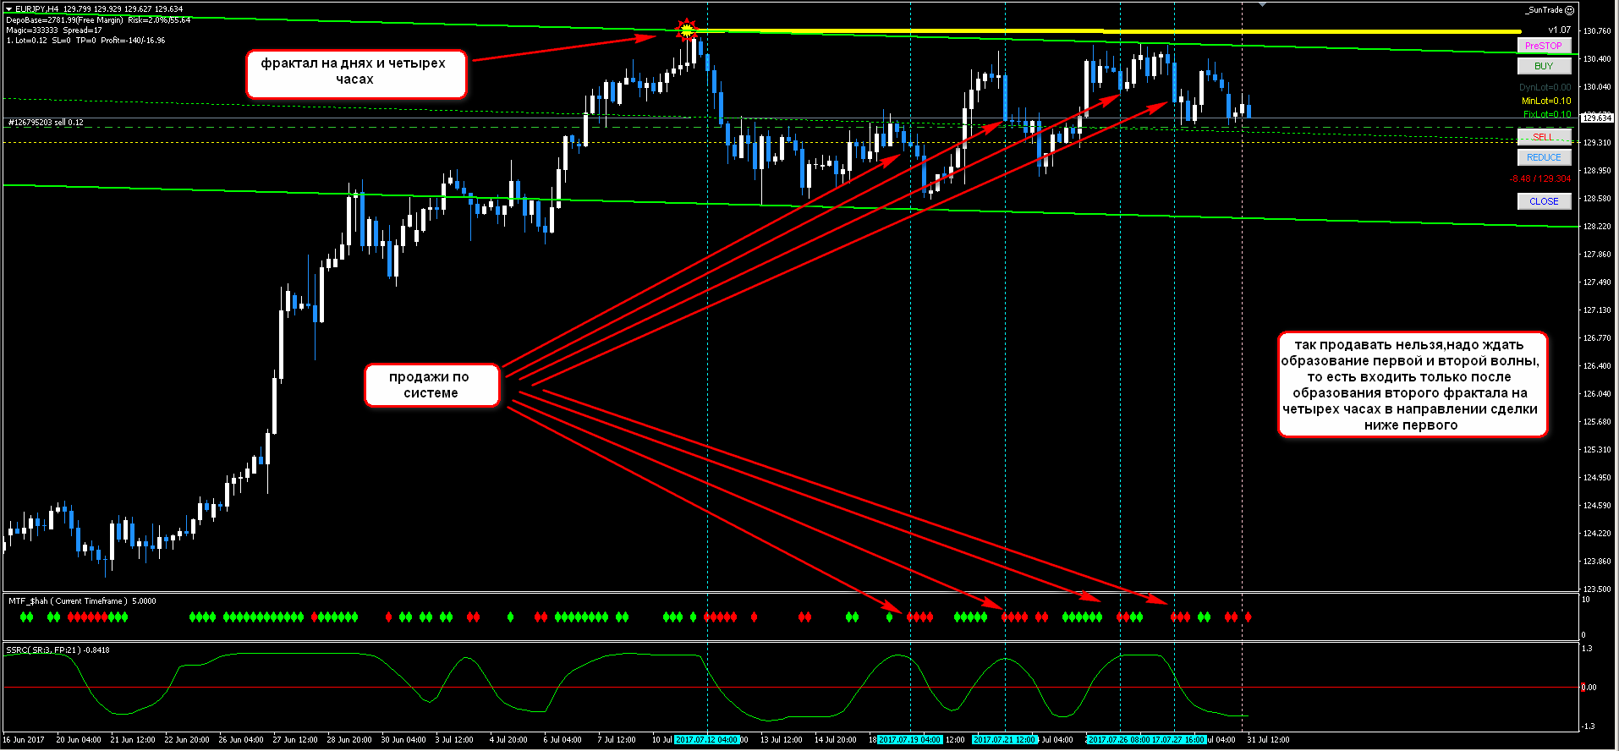The width and height of the screenshot is (1619, 751).
Task: Click the DynLot=0.00 label
Action: (1545, 87)
